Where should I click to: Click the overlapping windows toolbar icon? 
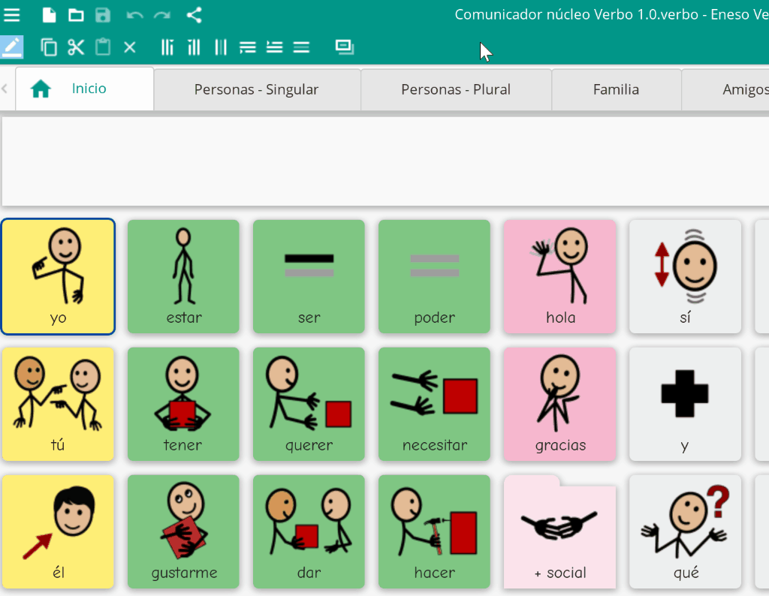[345, 47]
